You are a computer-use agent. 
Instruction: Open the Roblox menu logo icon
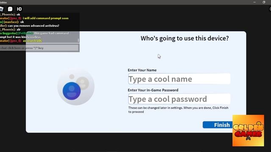(x=2, y=9)
